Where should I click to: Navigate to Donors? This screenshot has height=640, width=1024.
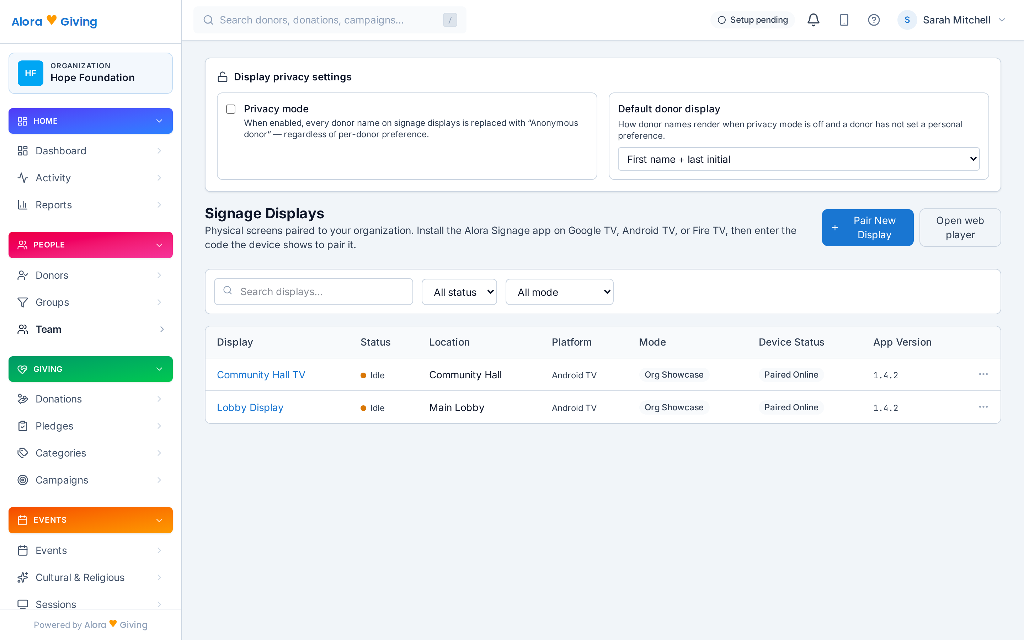91,275
